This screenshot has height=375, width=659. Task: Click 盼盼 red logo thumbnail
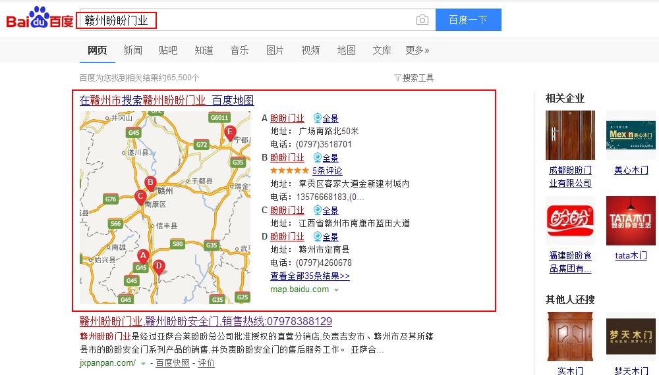point(570,220)
